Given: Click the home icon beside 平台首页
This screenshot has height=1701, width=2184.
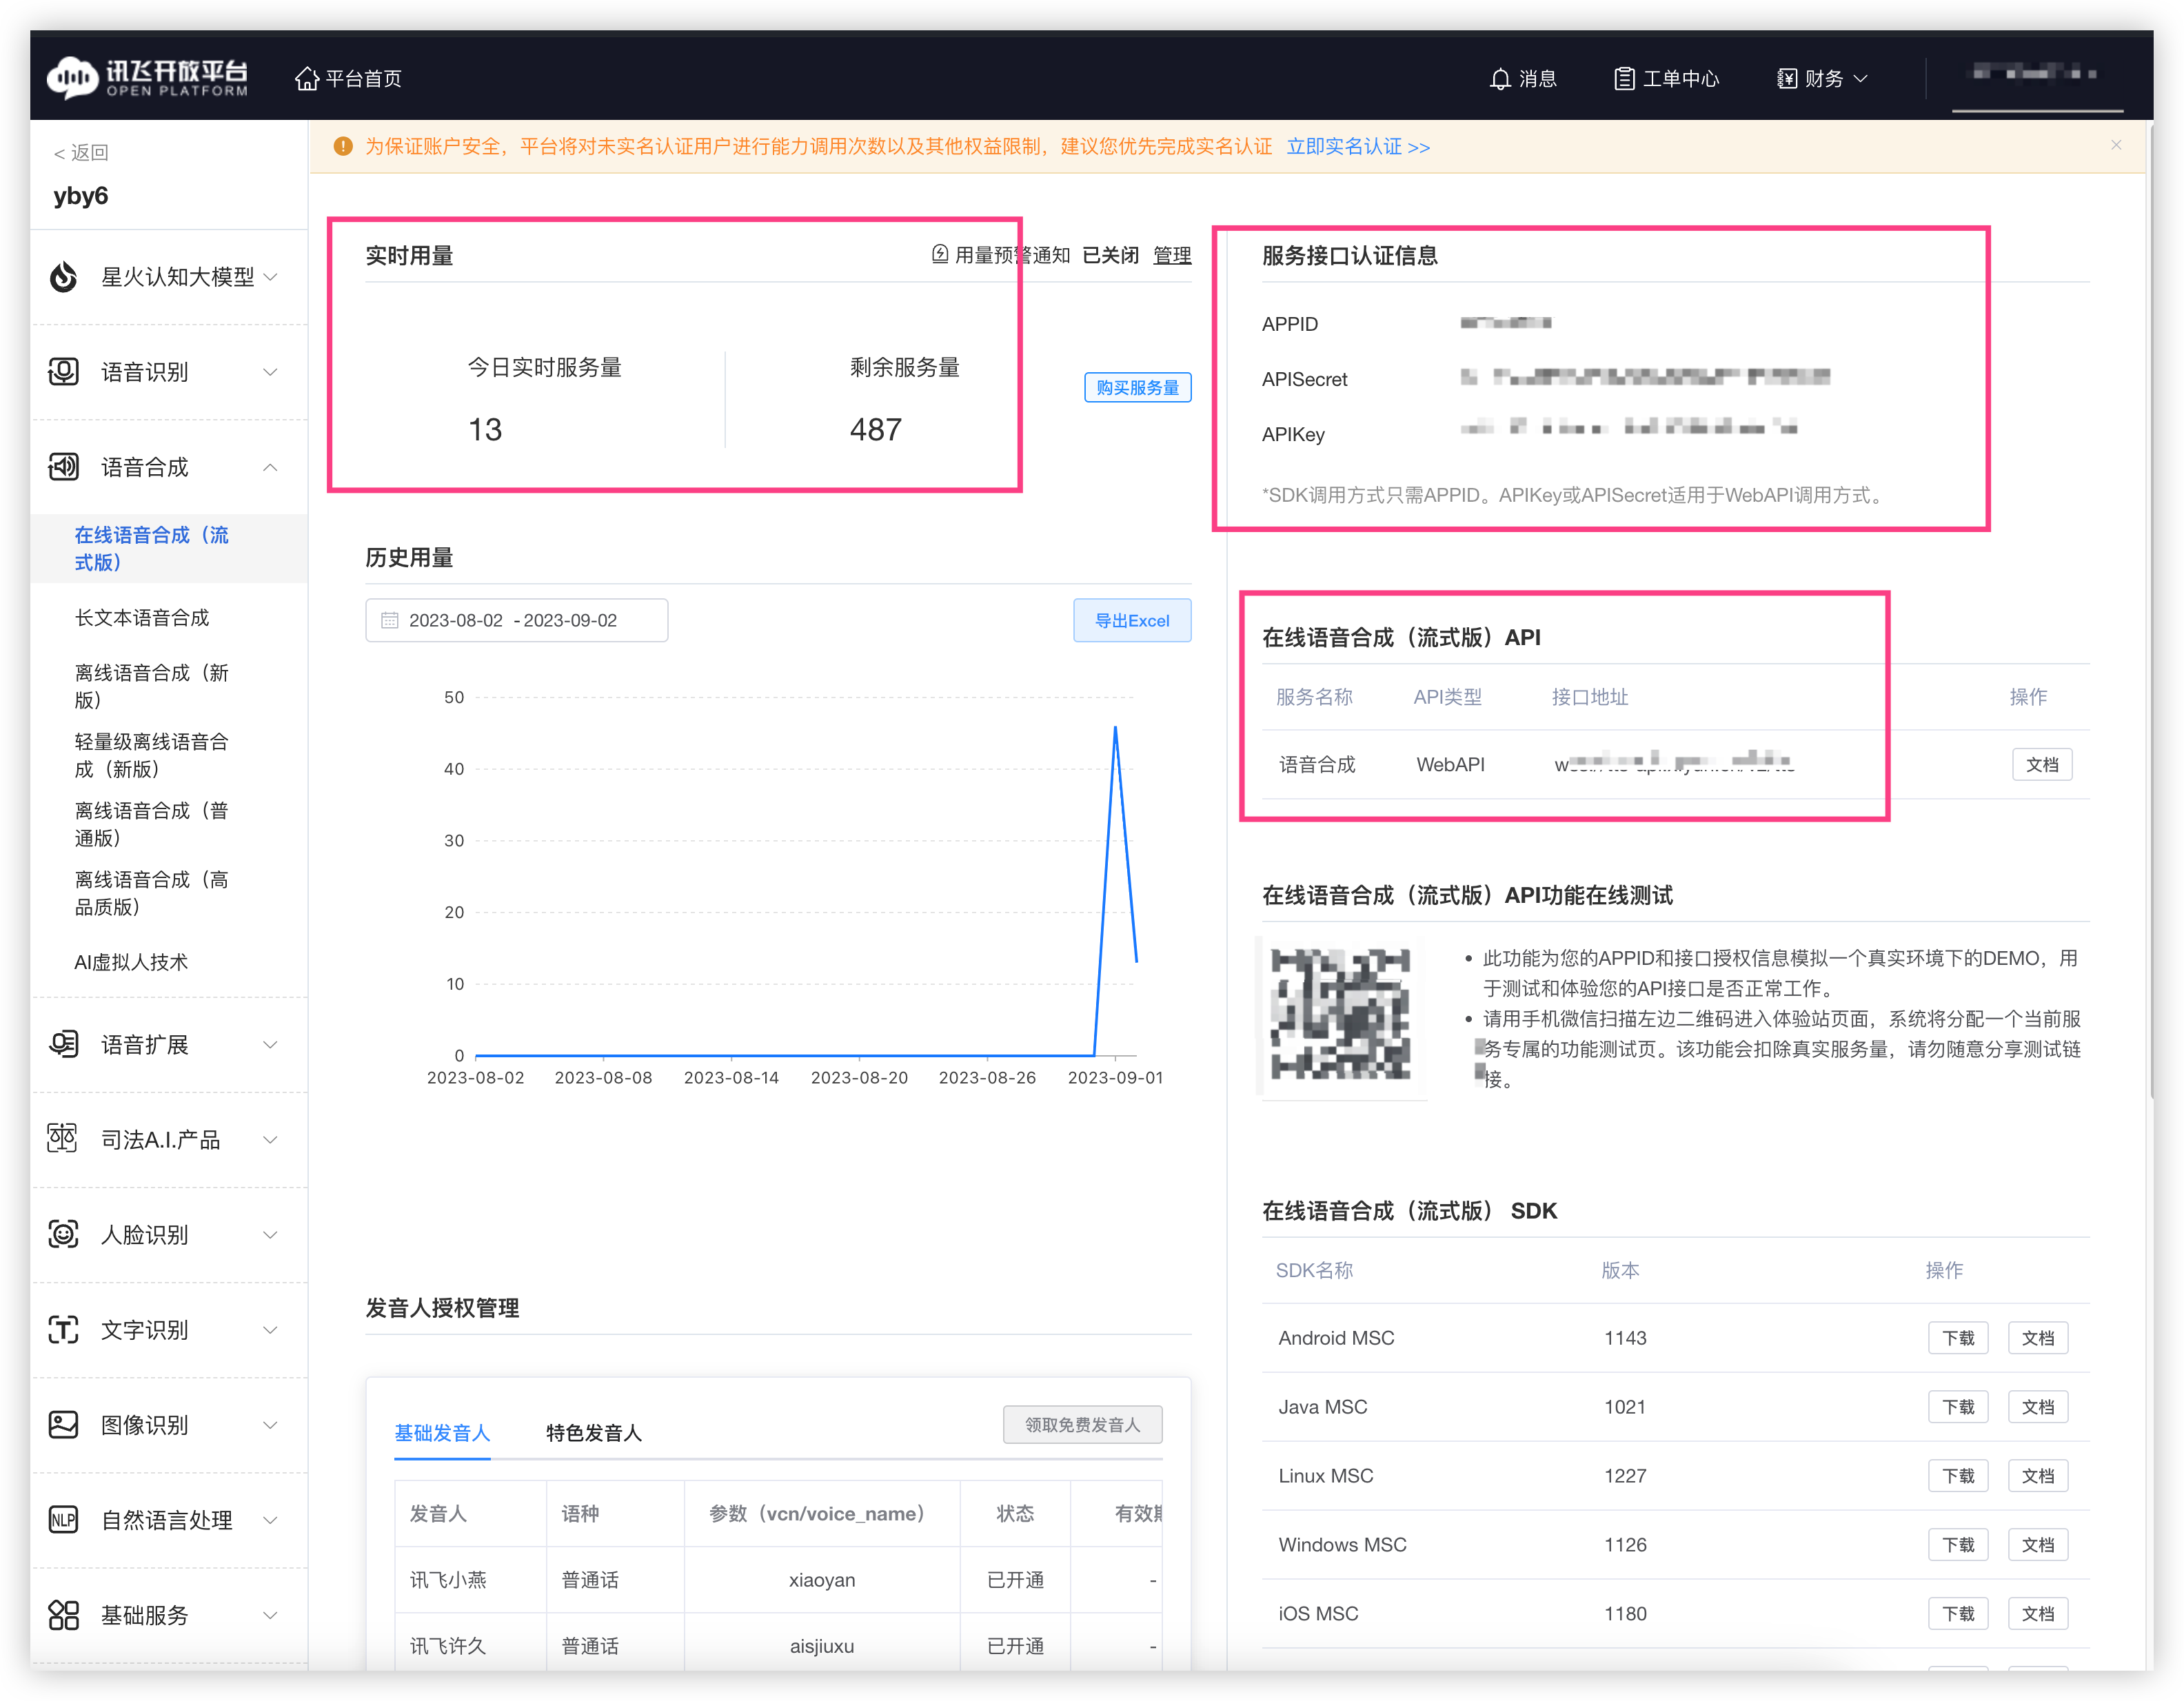Looking at the screenshot, I should (306, 79).
